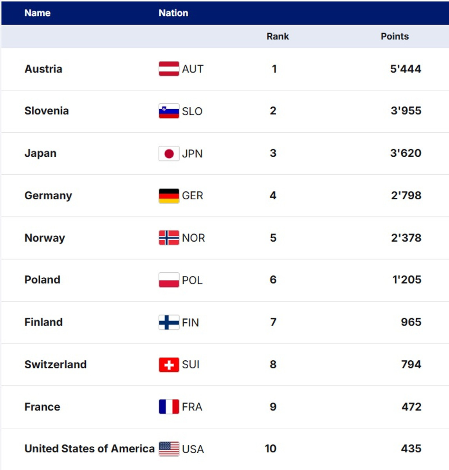The image size is (449, 470).
Task: Click the Japan flag icon
Action: (169, 154)
